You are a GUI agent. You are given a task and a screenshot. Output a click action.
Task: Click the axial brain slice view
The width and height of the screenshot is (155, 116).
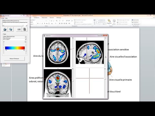tap(58, 52)
